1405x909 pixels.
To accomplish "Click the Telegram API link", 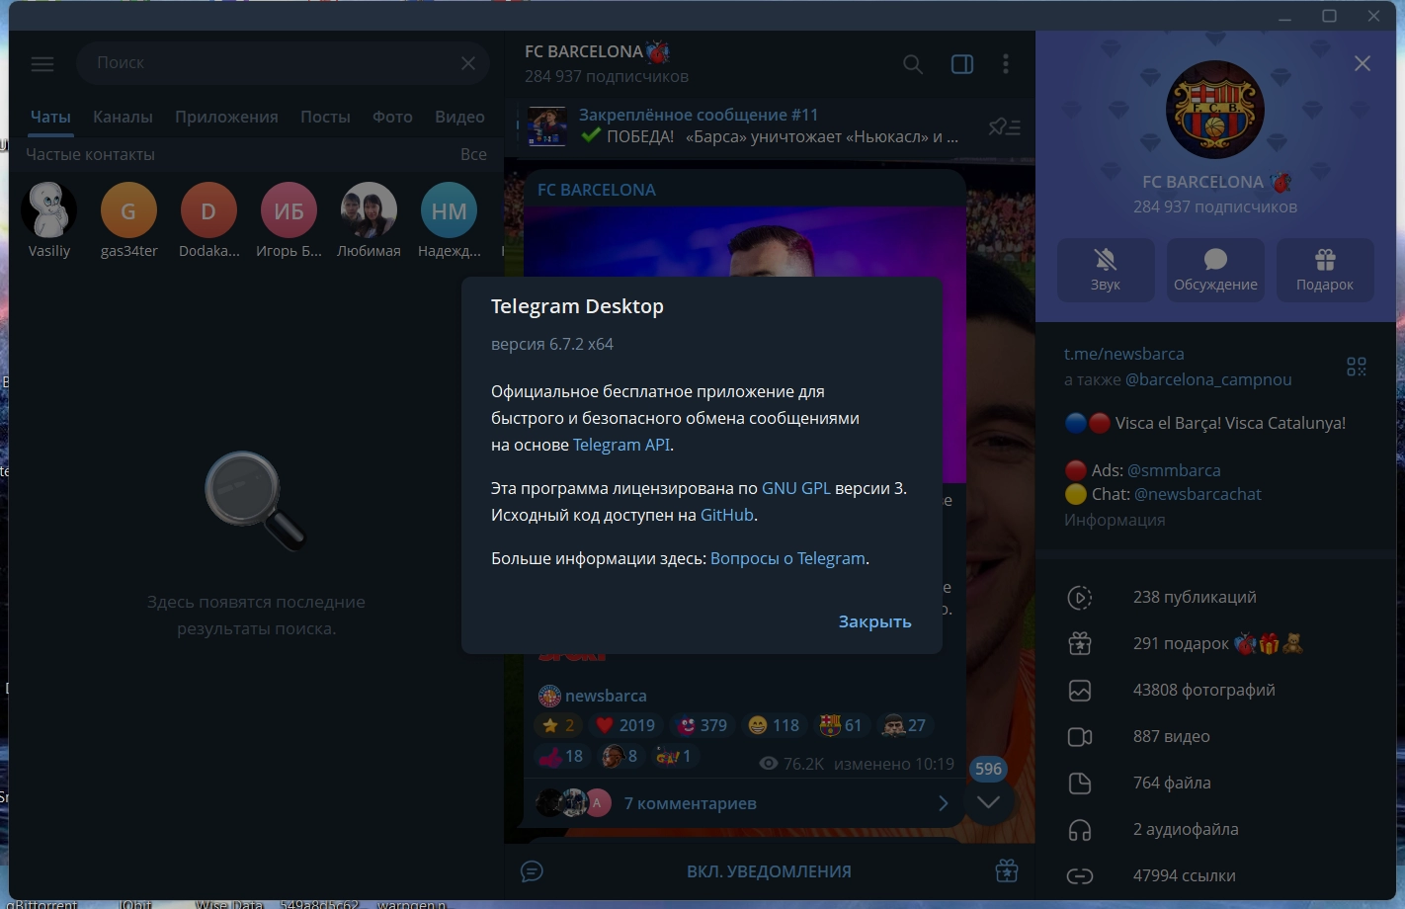I will tap(621, 445).
